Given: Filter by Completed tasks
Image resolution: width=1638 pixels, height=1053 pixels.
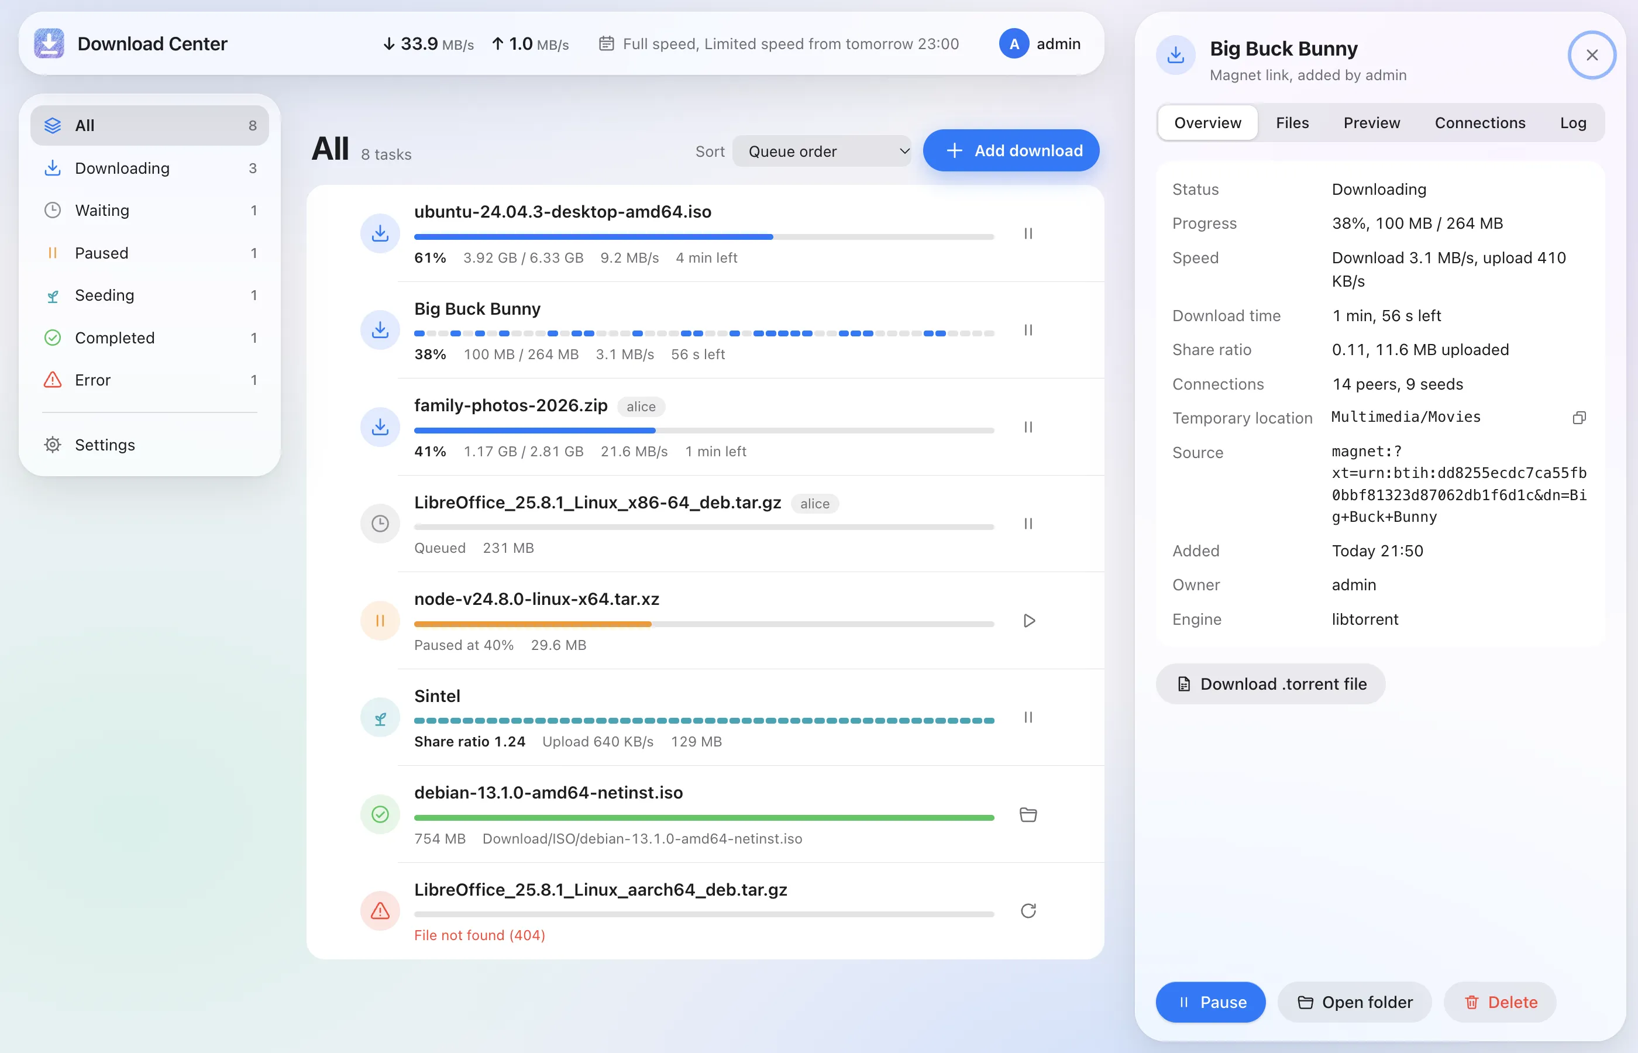Looking at the screenshot, I should click(x=149, y=337).
